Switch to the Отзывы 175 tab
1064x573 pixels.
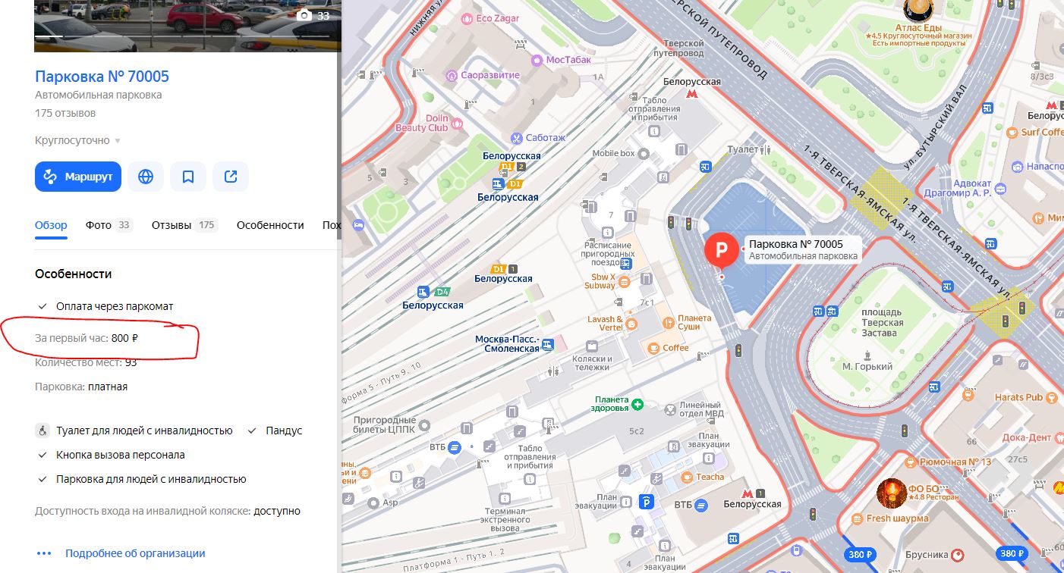(184, 225)
